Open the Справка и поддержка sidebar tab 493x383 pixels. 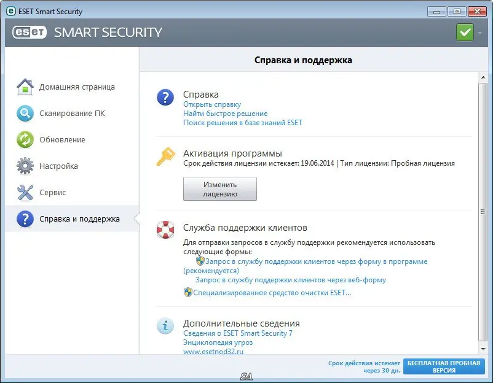click(x=79, y=219)
